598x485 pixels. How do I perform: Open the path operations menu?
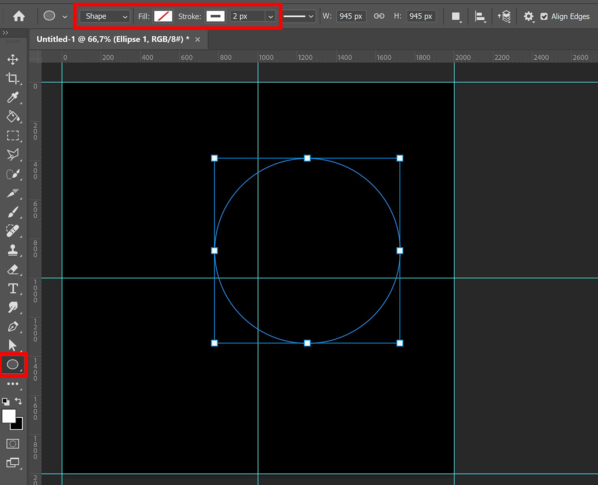[456, 16]
